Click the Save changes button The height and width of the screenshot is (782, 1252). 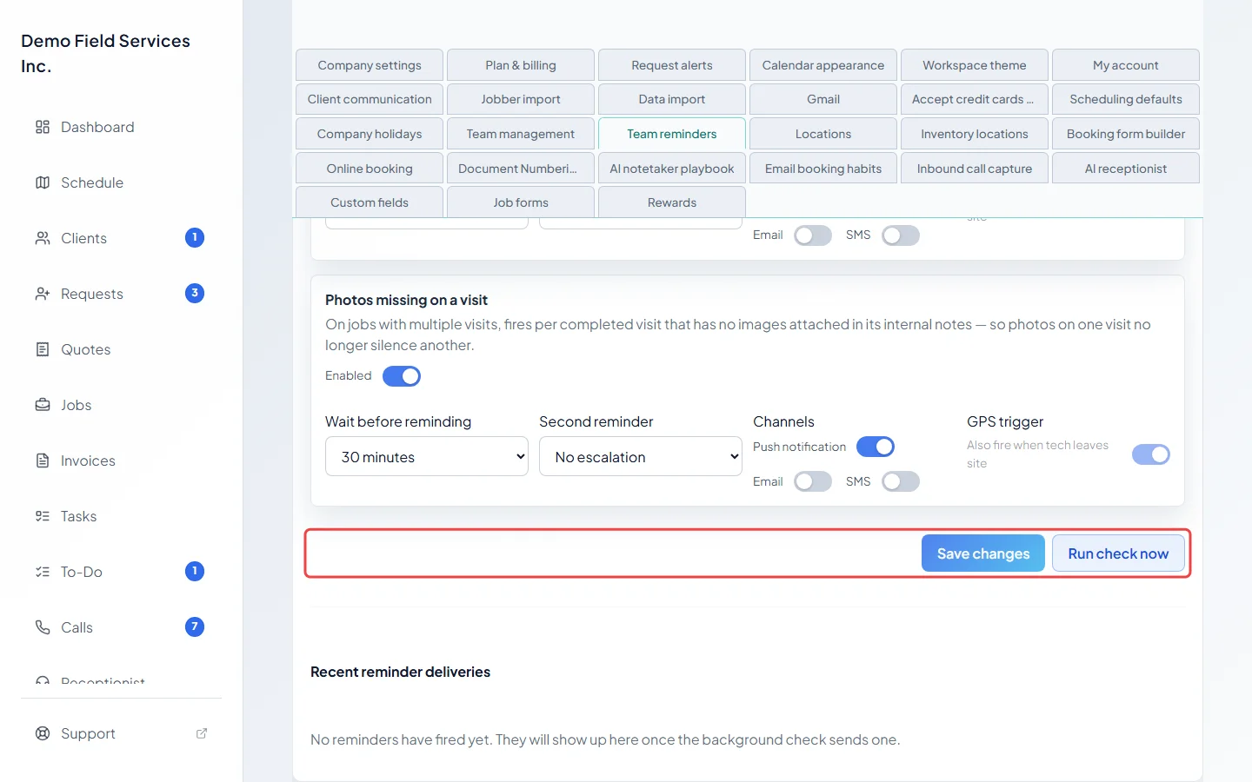pos(983,553)
